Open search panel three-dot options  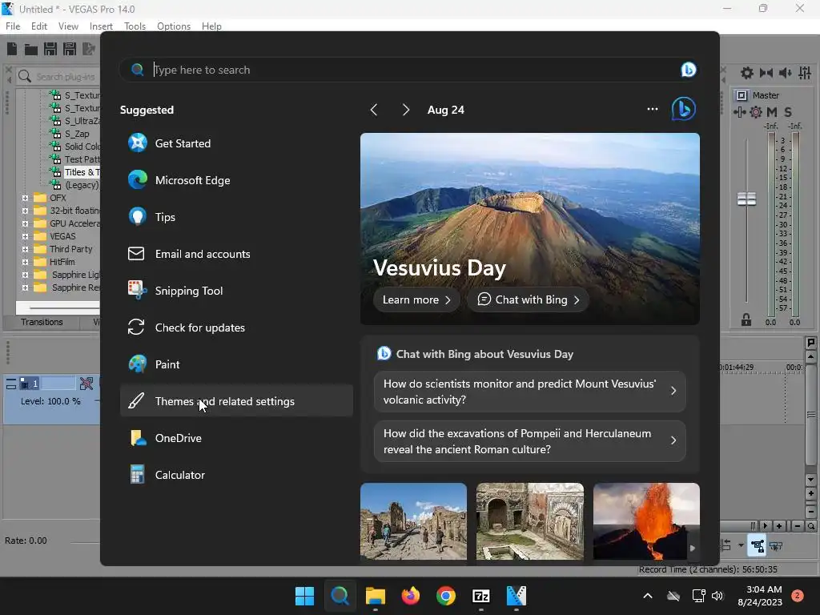(x=652, y=109)
